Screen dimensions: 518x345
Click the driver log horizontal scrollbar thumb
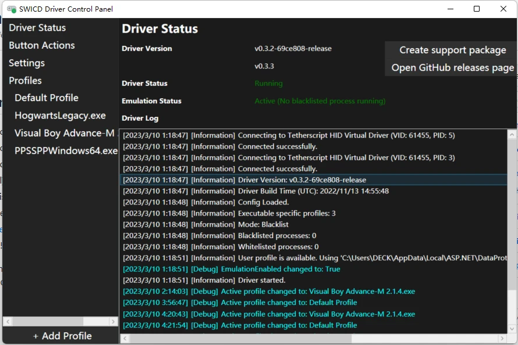pyautogui.click(x=241, y=339)
